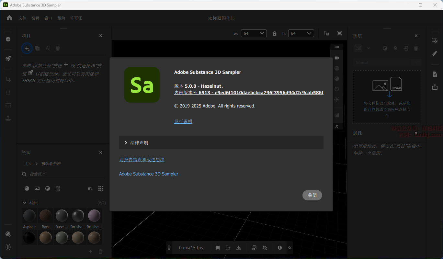Click the camera icon in the viewport side toolbar
Viewport: 443px width, 259px height.
(337, 58)
